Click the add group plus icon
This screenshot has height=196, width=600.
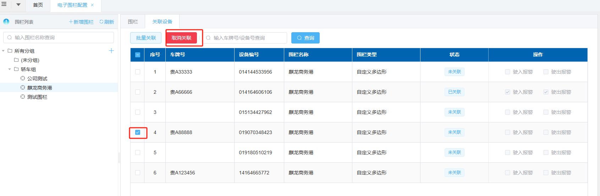coord(111,51)
